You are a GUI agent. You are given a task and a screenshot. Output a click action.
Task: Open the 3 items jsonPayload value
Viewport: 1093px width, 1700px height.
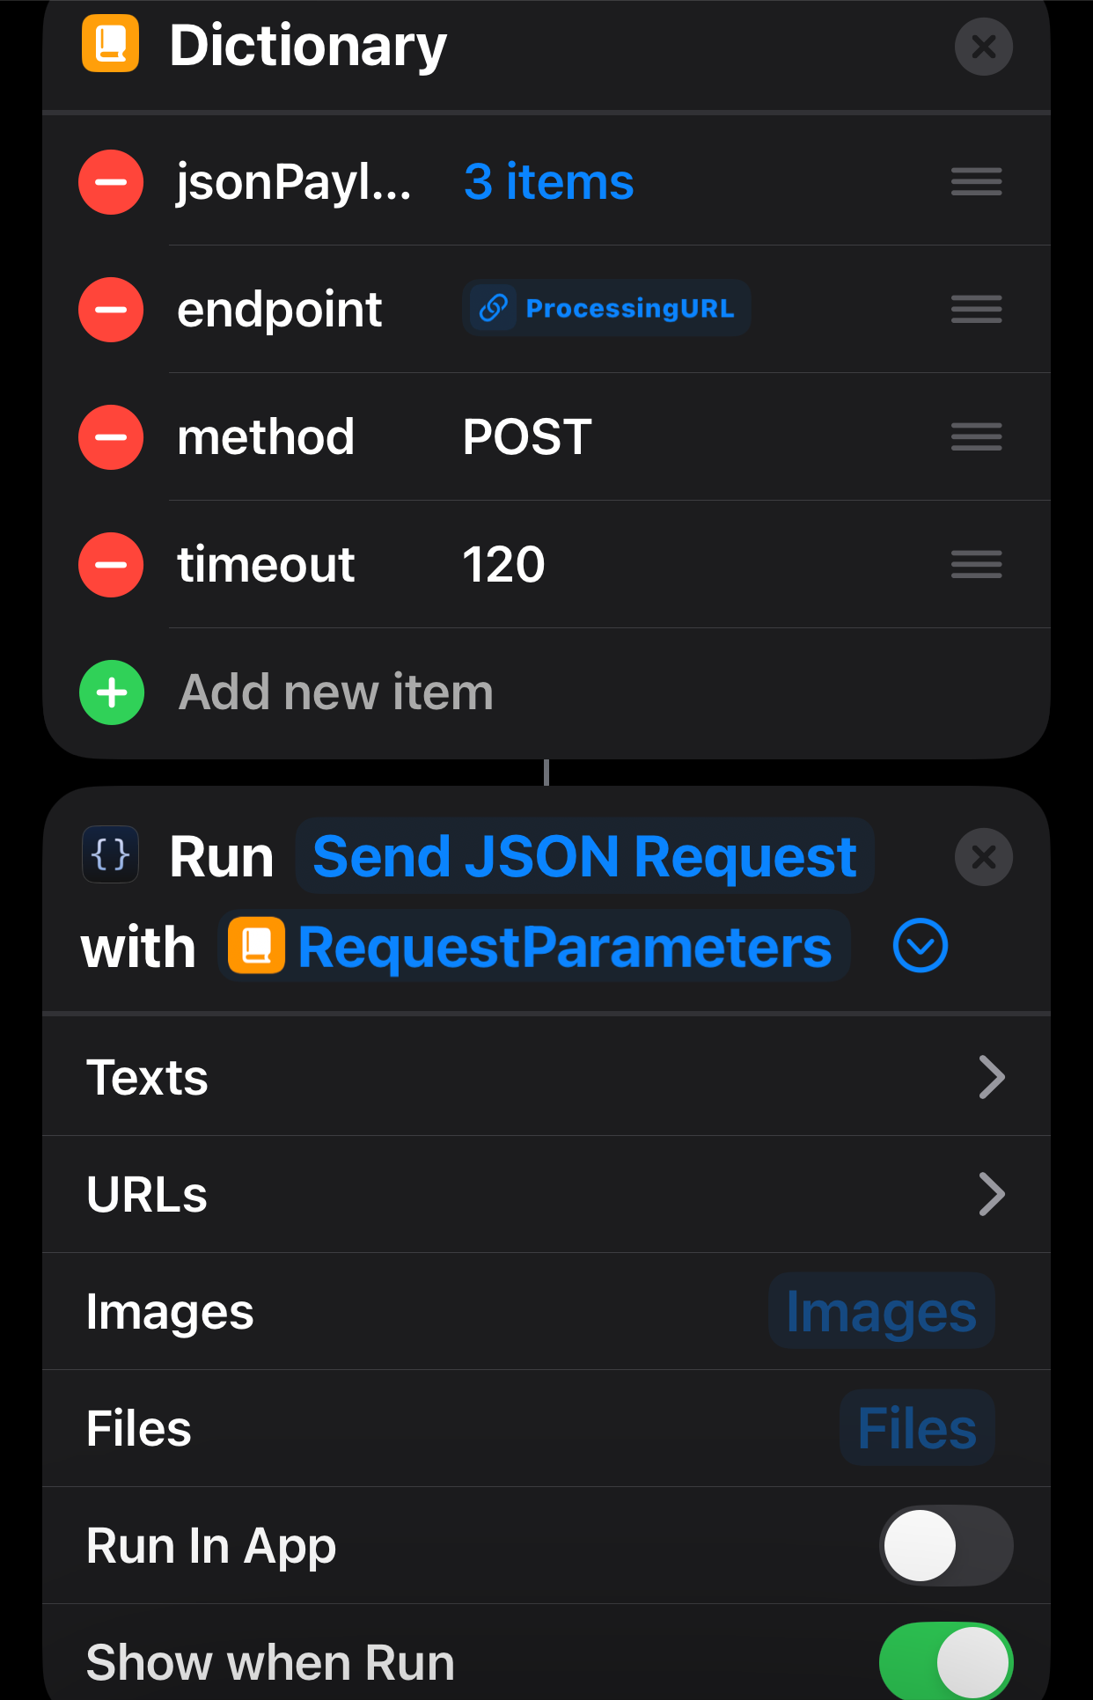coord(548,182)
